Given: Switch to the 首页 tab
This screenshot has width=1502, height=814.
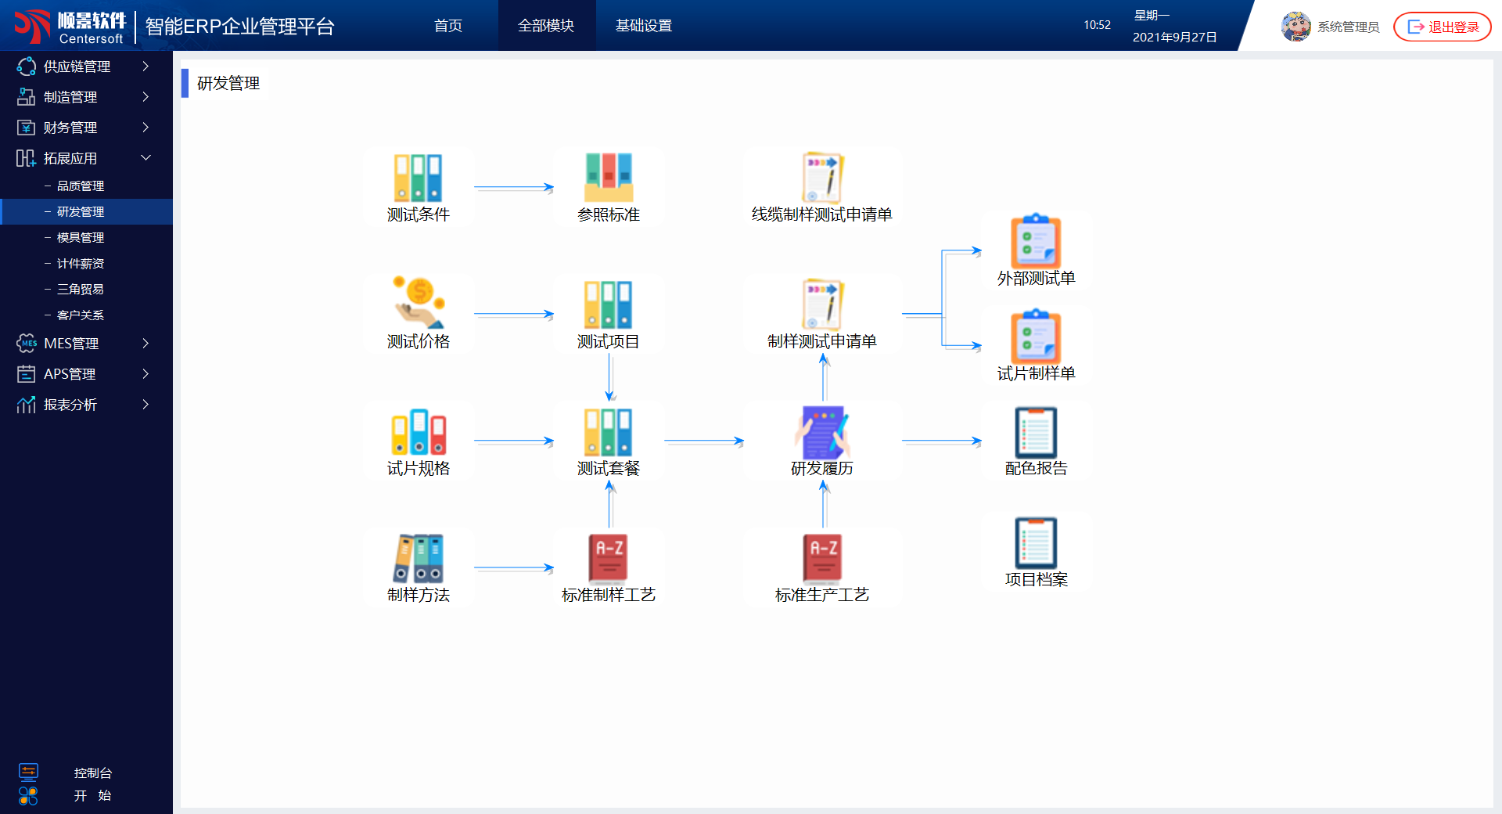Looking at the screenshot, I should 448,26.
